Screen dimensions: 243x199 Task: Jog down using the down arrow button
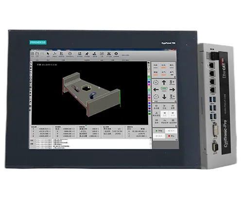click(x=164, y=97)
